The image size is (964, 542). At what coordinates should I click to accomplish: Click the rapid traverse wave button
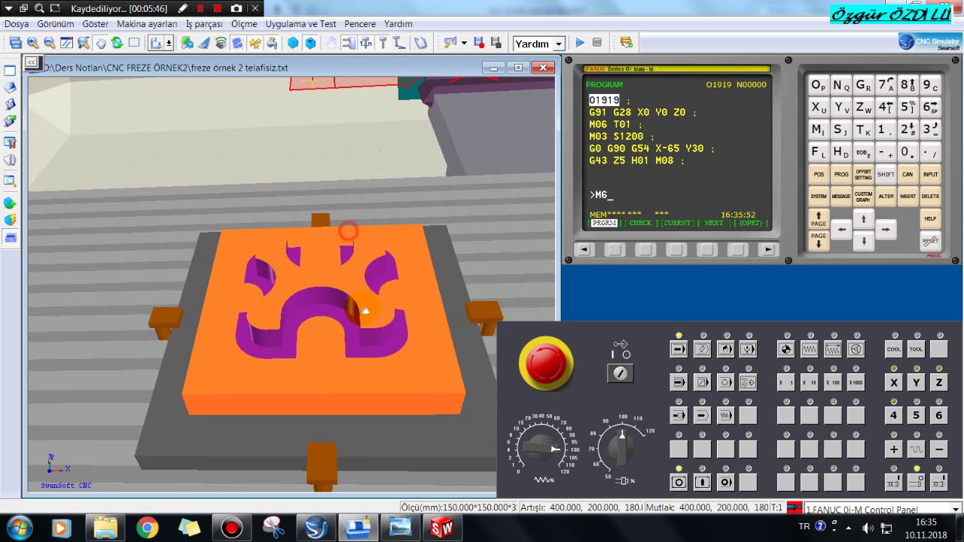tap(917, 449)
